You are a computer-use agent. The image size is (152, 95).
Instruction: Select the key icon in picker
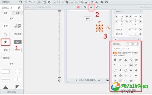[131, 60]
